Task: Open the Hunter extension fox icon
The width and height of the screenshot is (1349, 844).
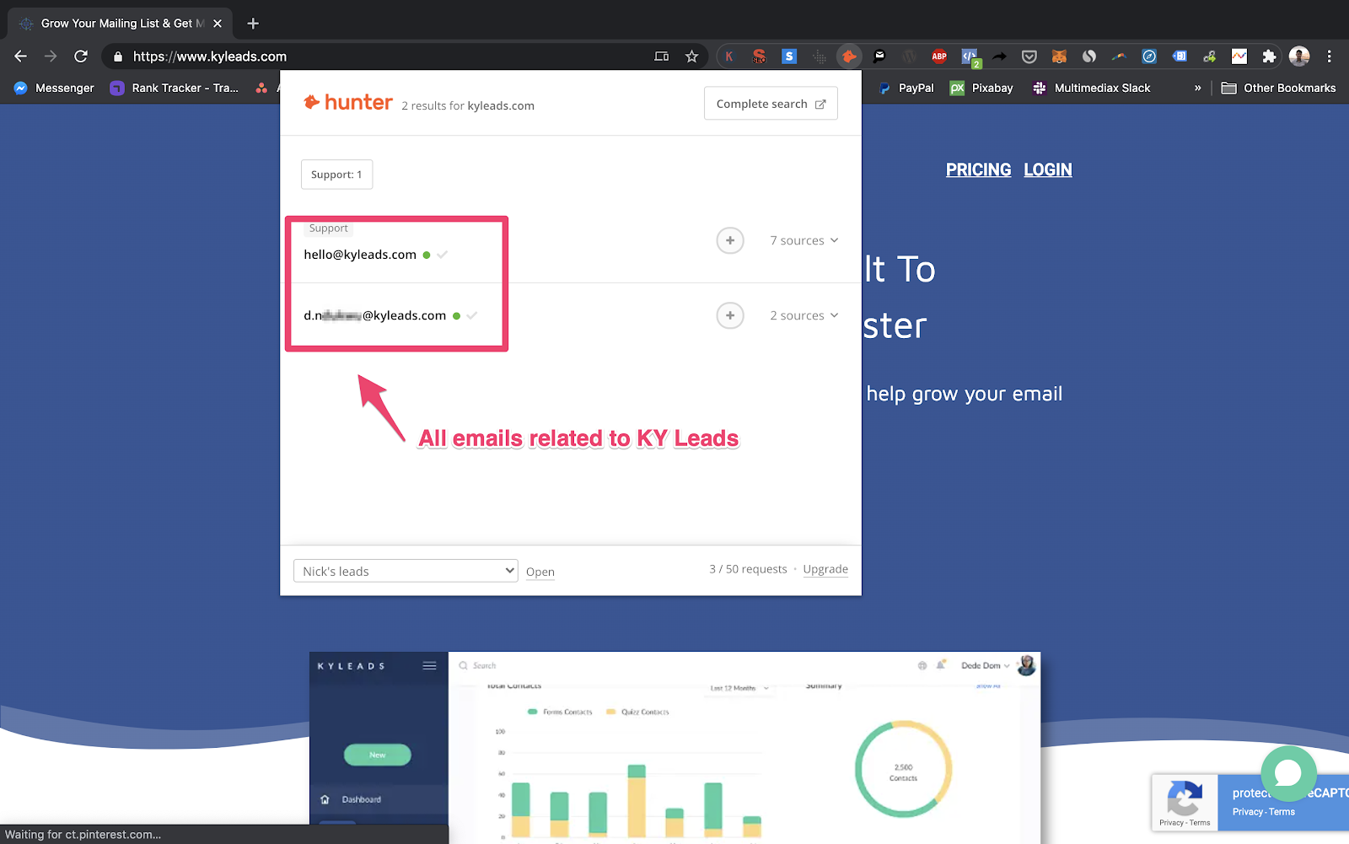Action: click(x=849, y=56)
